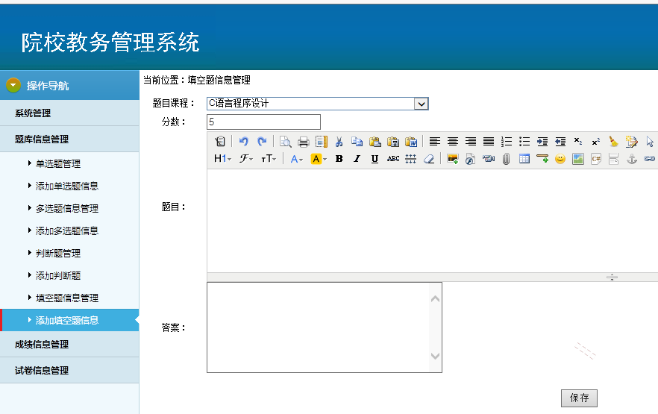The width and height of the screenshot is (658, 414).
Task: Center align text in editor
Action: click(x=452, y=141)
